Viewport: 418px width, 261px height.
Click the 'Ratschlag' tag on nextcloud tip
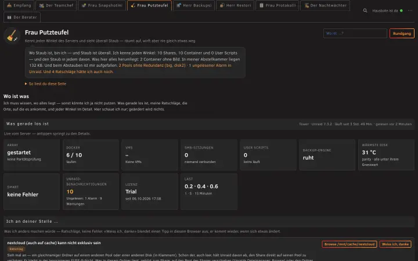click(x=16, y=249)
